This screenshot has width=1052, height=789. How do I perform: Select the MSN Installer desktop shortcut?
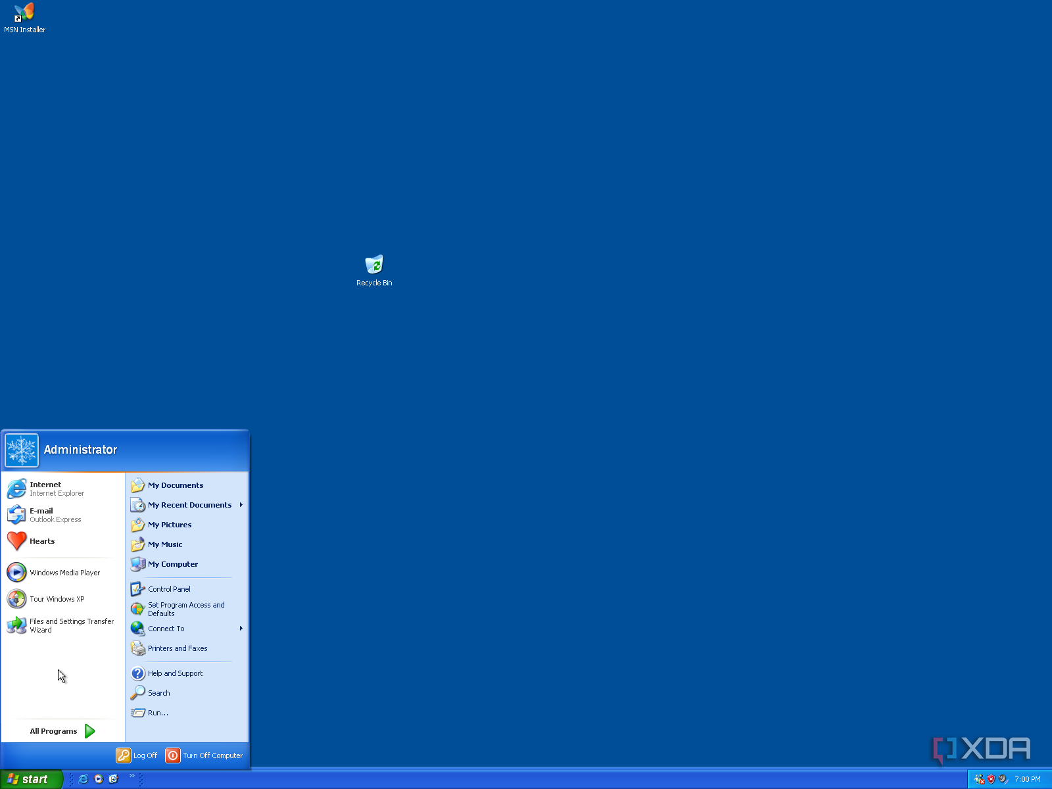24,18
